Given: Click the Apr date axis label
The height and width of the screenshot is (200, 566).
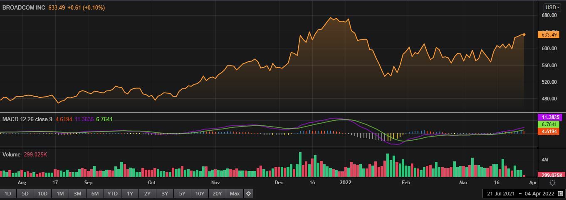Looking at the screenshot, I should click(x=533, y=183).
